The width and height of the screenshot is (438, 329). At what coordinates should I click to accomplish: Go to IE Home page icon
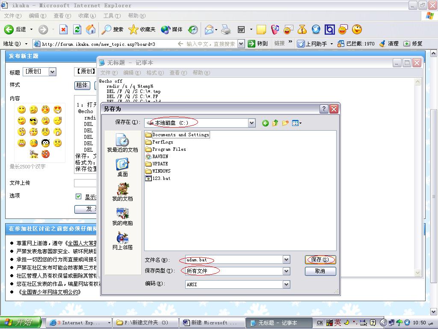coord(91,30)
